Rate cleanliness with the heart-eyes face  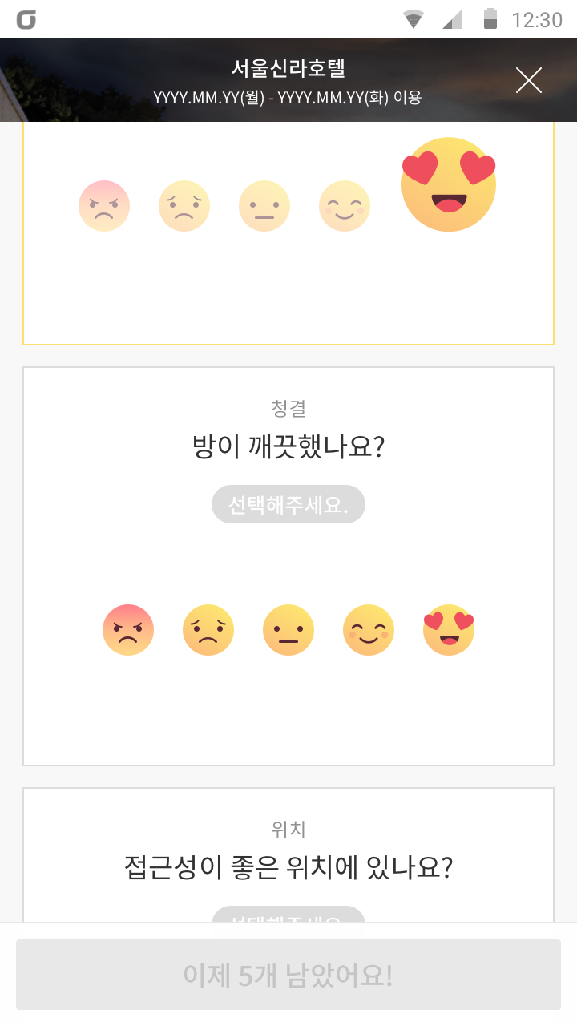point(449,630)
